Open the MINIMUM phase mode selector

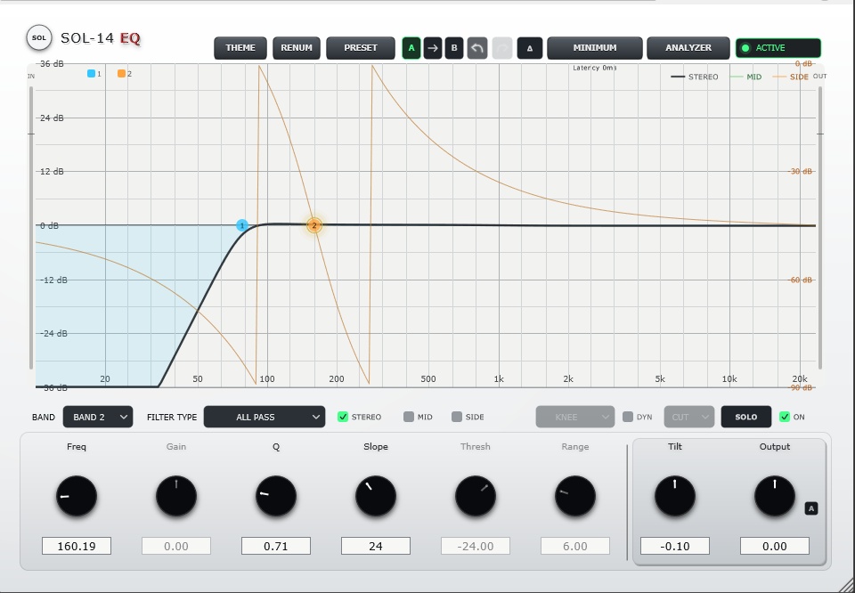click(x=595, y=48)
